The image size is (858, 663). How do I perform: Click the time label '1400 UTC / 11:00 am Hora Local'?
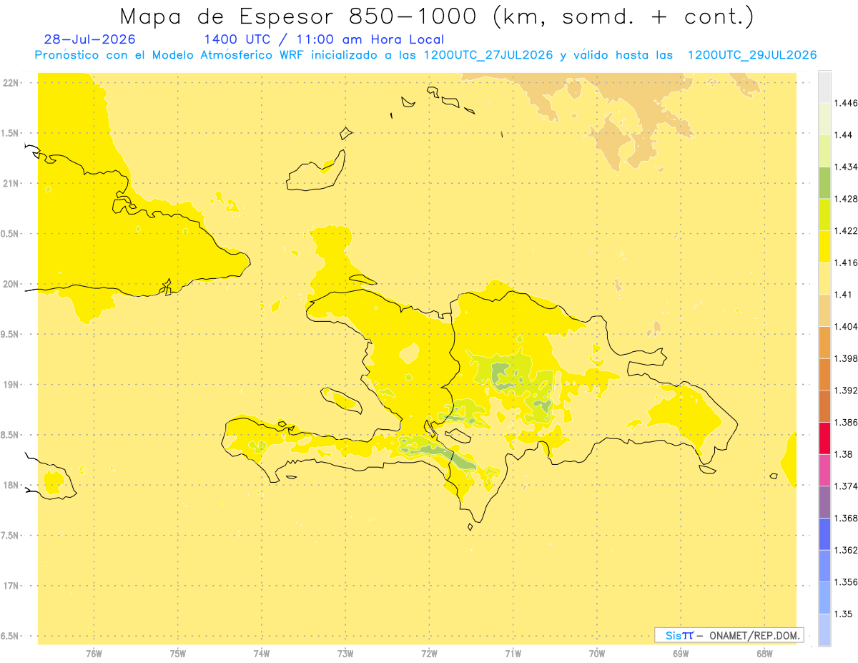(324, 39)
